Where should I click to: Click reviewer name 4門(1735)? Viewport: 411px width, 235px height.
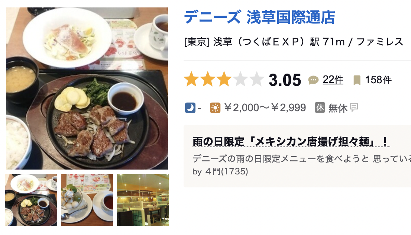226,171
